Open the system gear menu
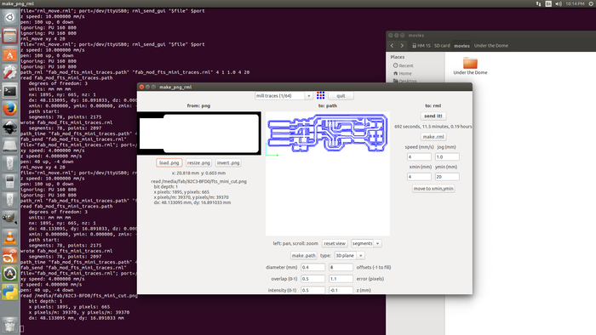 pyautogui.click(x=591, y=3)
